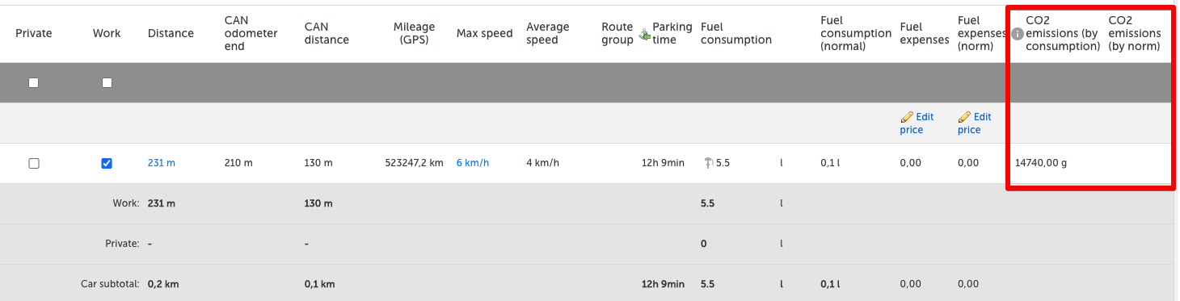
Task: Select the CO2 emissions (by norm) header
Action: (x=1135, y=34)
